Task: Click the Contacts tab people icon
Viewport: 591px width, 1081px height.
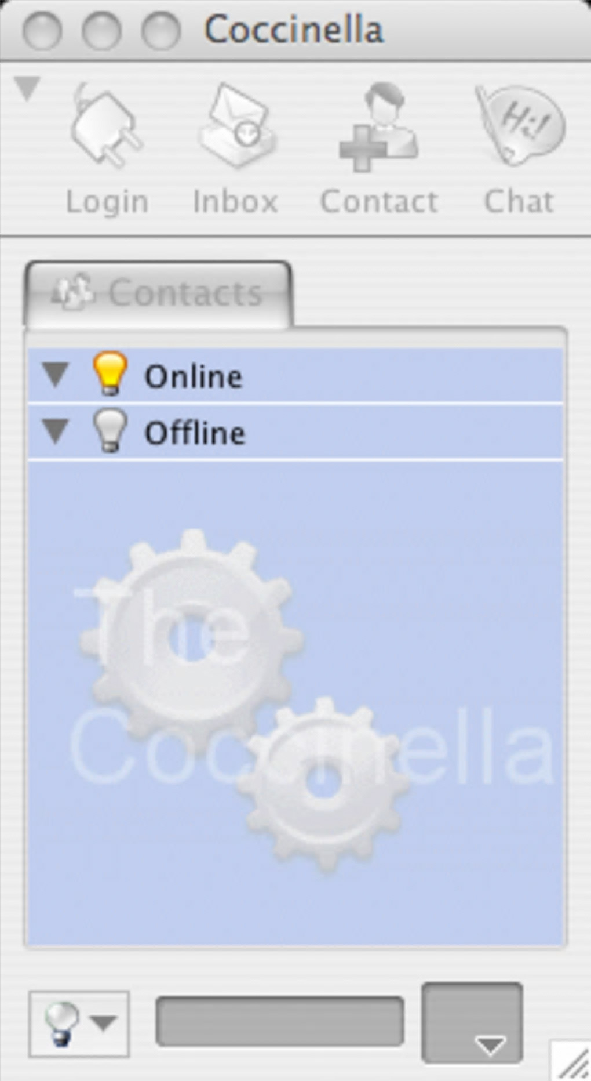Action: coord(73,292)
